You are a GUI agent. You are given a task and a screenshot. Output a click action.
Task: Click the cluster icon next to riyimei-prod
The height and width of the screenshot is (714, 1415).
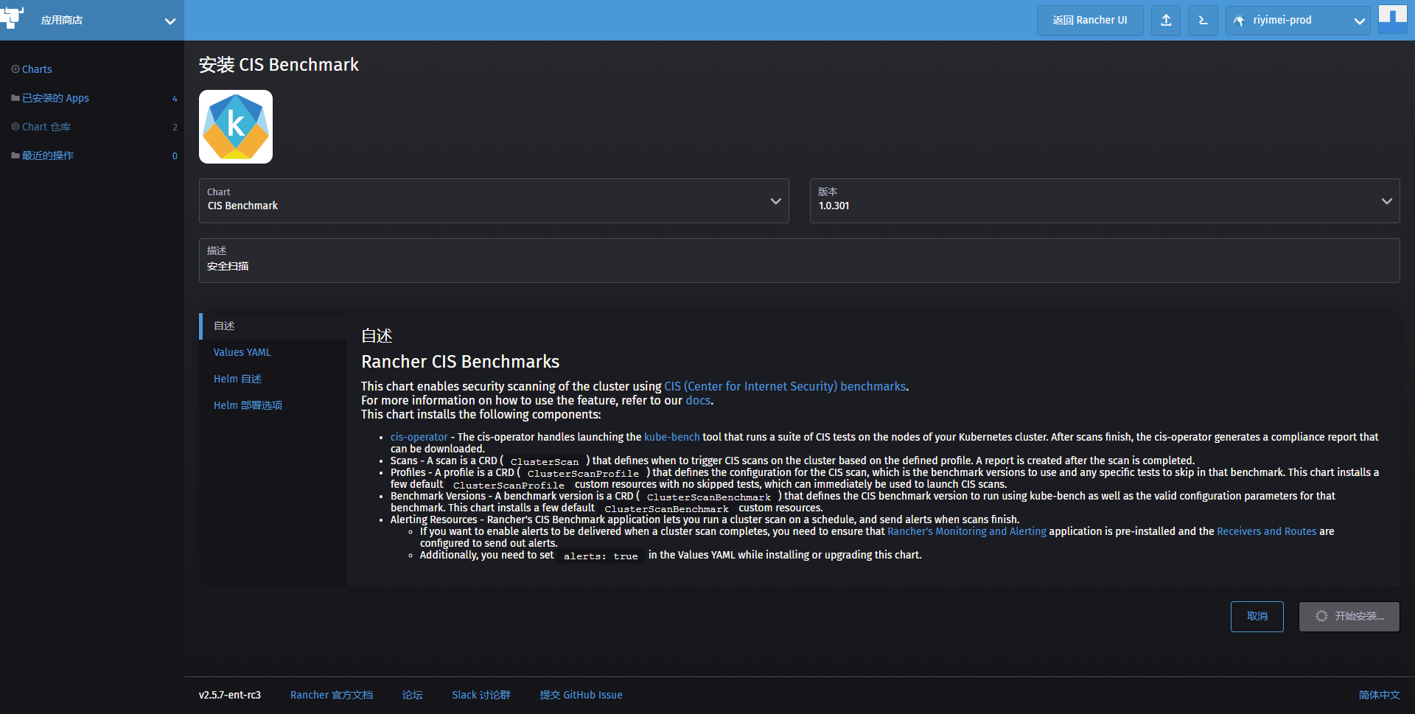(x=1240, y=21)
